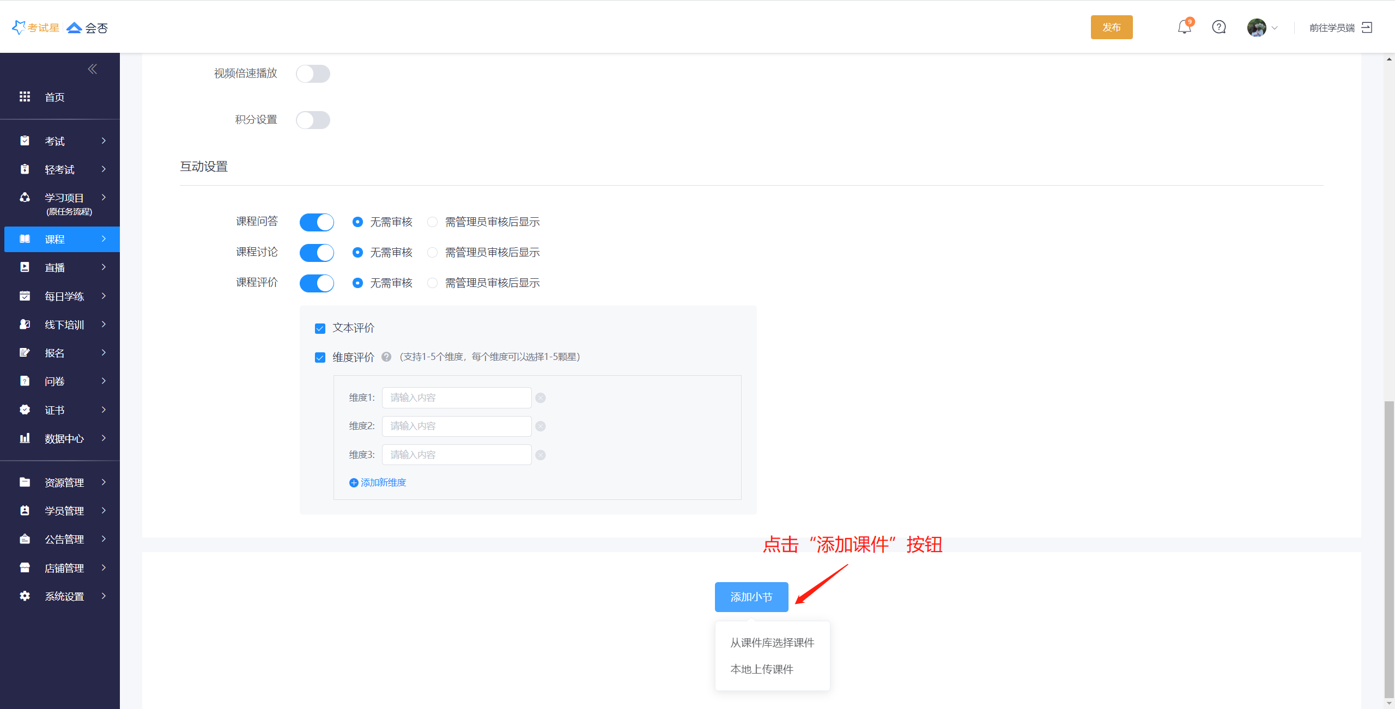Image resolution: width=1395 pixels, height=709 pixels.
Task: Collapse the sidebar with double-arrow icon
Action: point(92,69)
